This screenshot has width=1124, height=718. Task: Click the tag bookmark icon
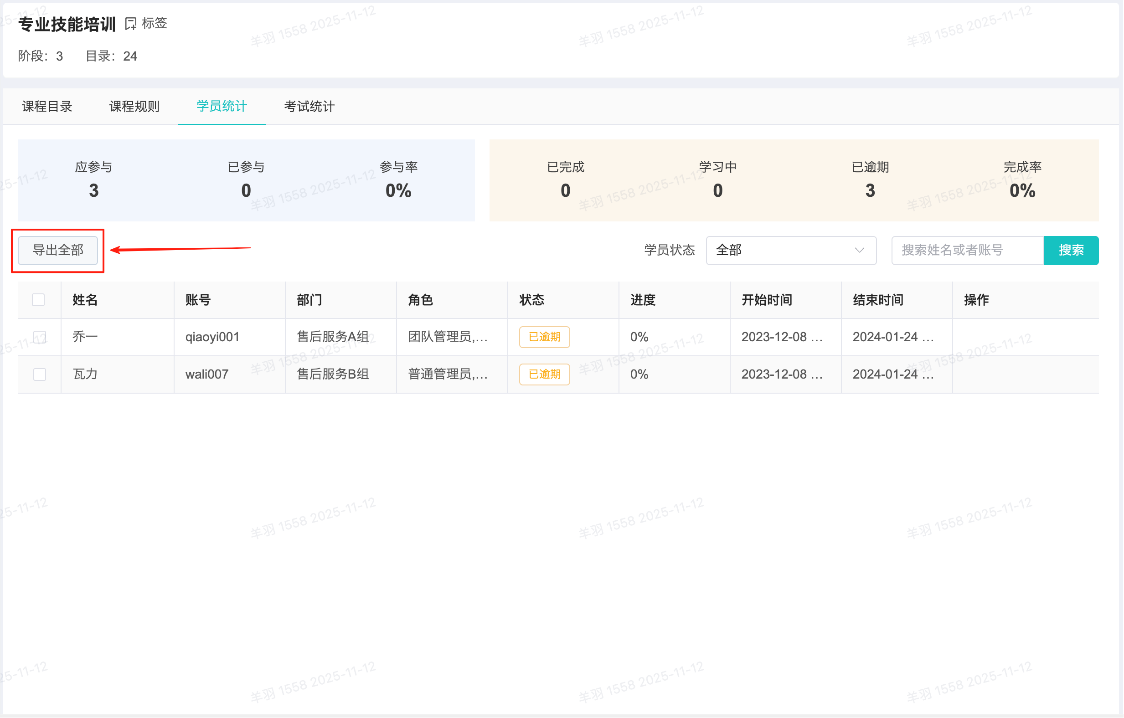[x=131, y=23]
